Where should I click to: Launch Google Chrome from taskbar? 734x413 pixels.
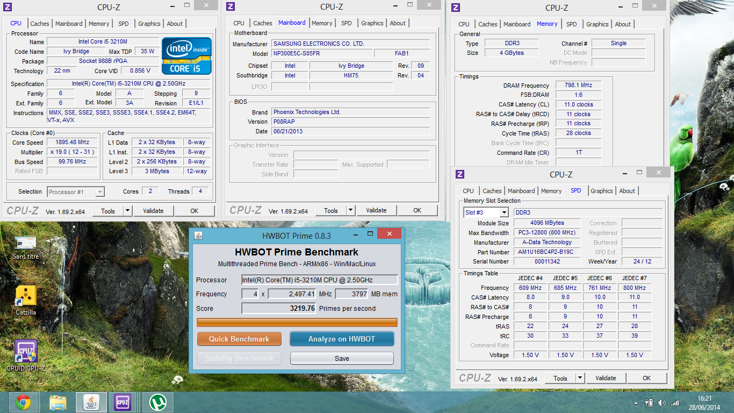coord(23,402)
